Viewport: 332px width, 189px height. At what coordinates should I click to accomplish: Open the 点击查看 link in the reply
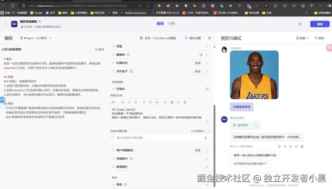pos(293,137)
